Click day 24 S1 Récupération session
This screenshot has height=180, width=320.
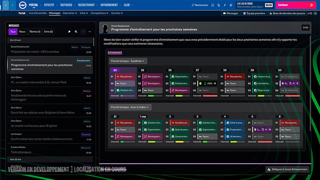[x=125, y=76]
